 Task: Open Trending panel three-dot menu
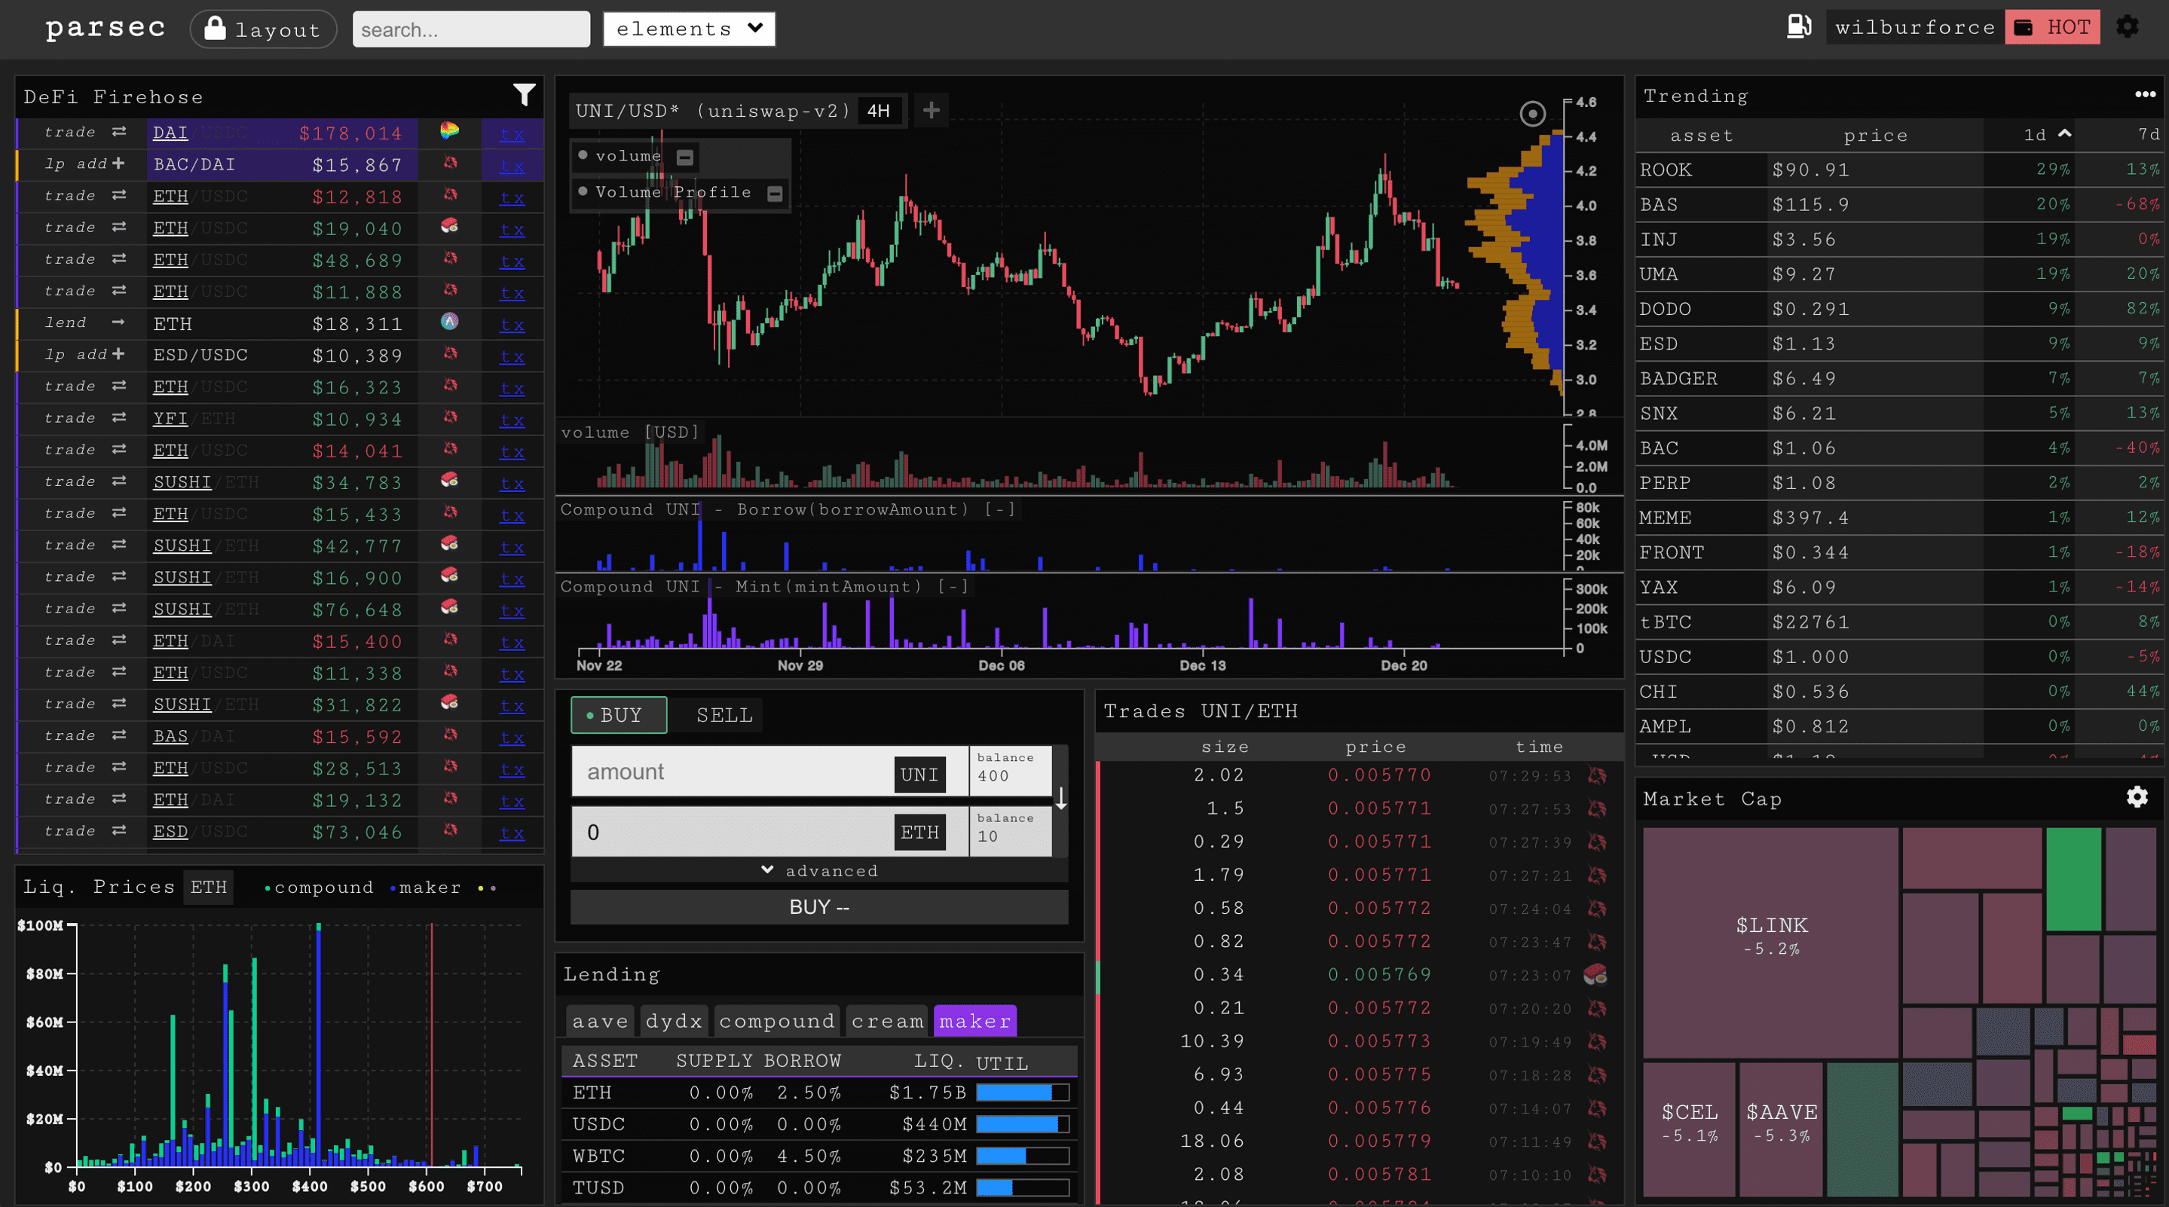[2145, 94]
